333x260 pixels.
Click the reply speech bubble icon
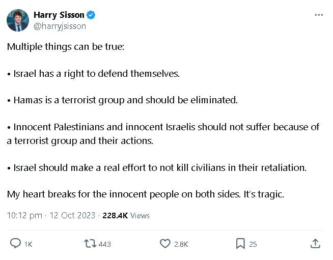click(15, 243)
